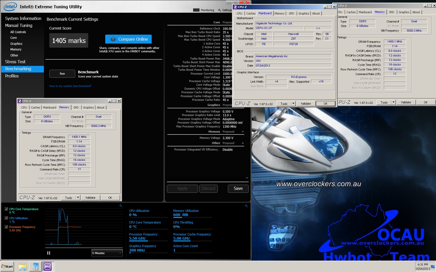Click Save button in XTU settings panel
The height and width of the screenshot is (272, 436).
tap(238, 189)
